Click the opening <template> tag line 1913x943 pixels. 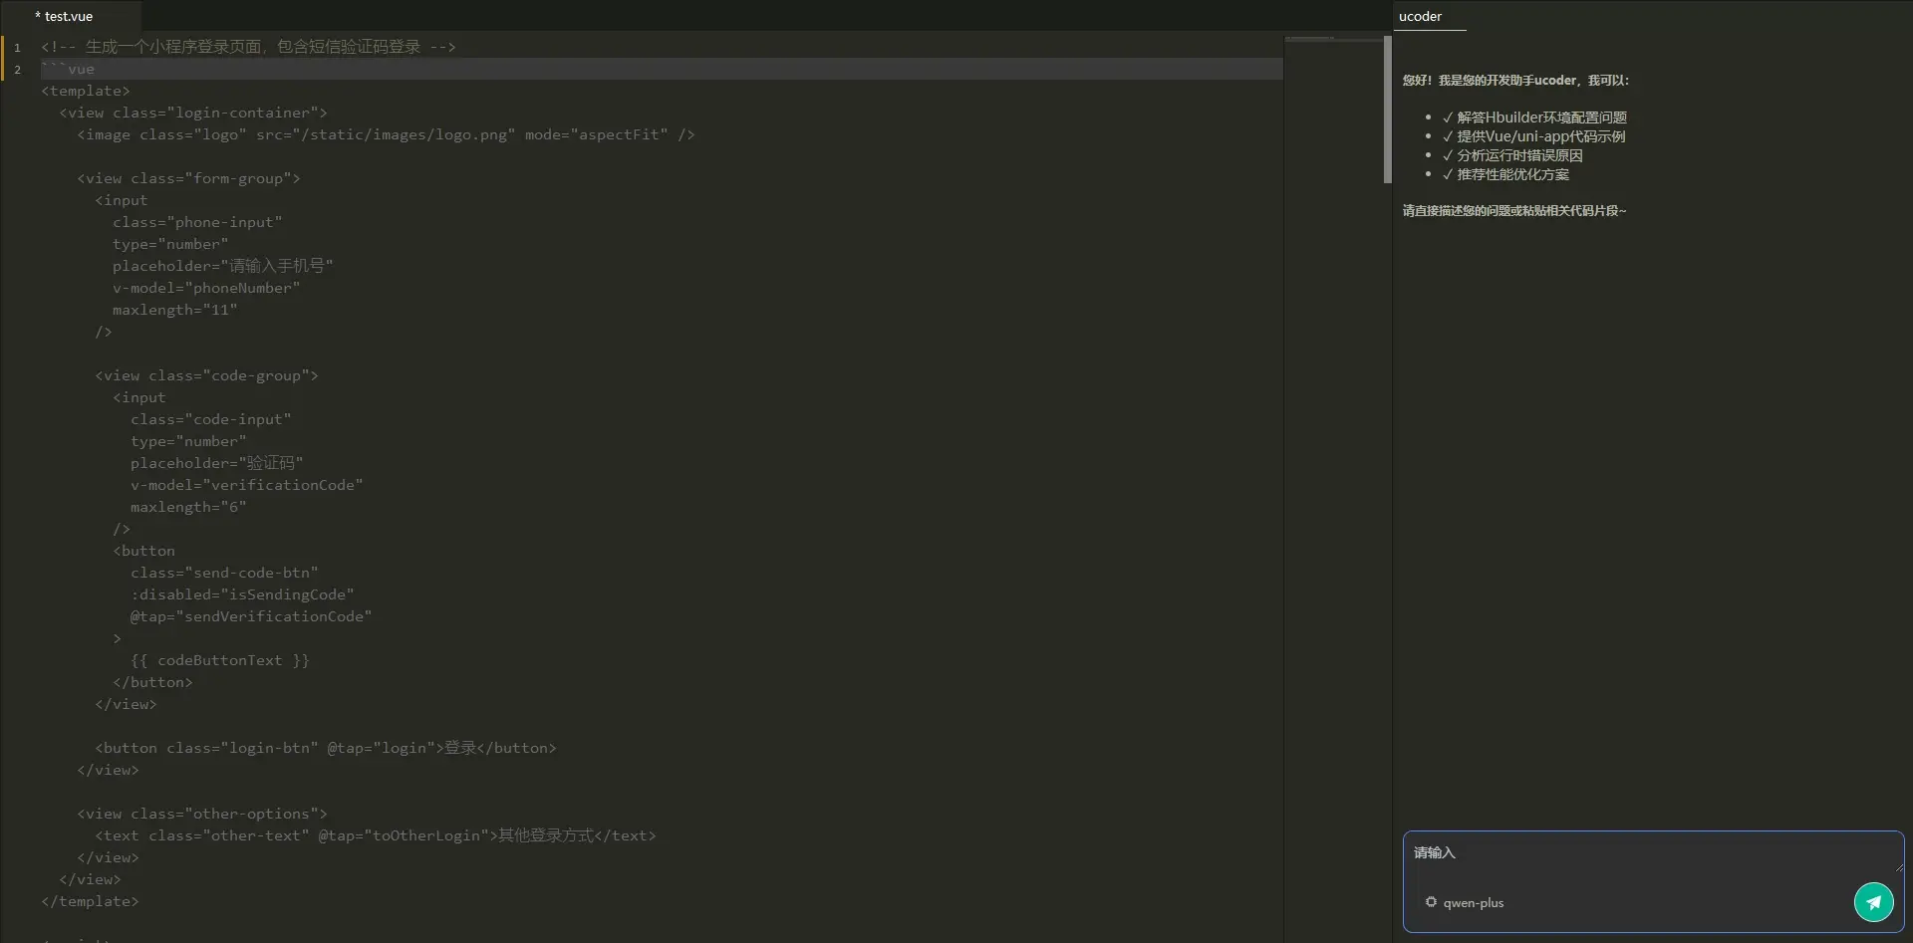coord(86,91)
